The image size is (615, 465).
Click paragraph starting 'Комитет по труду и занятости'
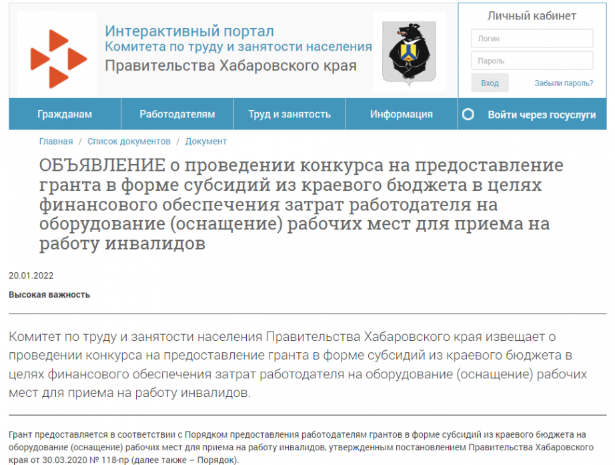tap(297, 364)
